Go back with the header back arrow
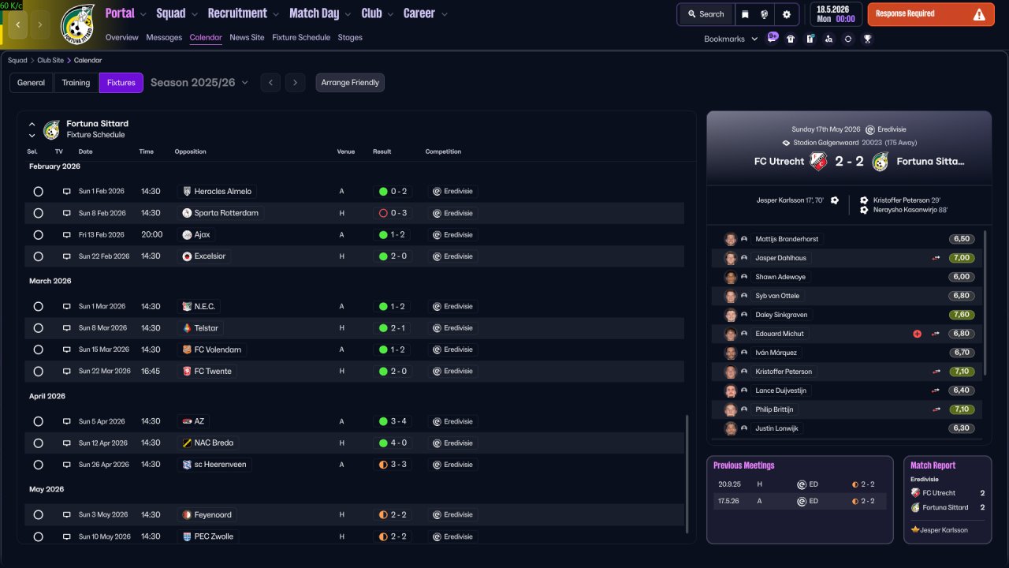The image size is (1009, 568). [17, 24]
